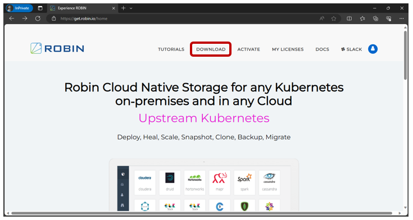Viewport: 413px width, 220px height.
Task: Click the Upstream Kubernetes heading text
Action: coord(204,118)
